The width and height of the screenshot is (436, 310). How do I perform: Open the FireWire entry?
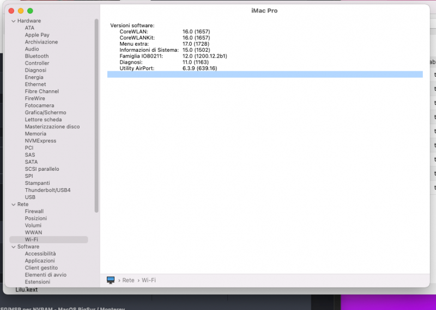click(x=35, y=98)
